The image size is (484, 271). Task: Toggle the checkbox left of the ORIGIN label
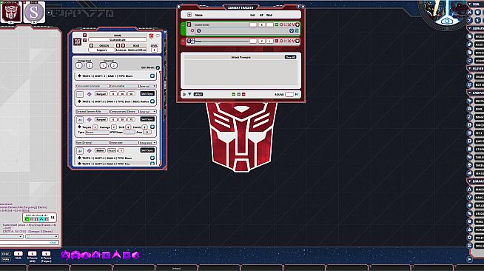(91, 46)
